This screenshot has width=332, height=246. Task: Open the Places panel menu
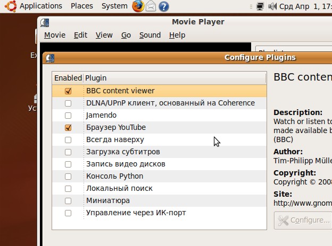pos(82,6)
